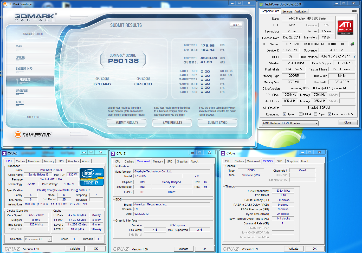This screenshot has width=362, height=253.
Task: Open the Processor #1 selection dropdown
Action: 38,239
